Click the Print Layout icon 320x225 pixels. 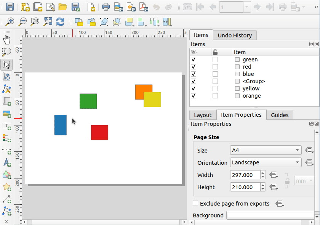pyautogui.click(x=106, y=7)
